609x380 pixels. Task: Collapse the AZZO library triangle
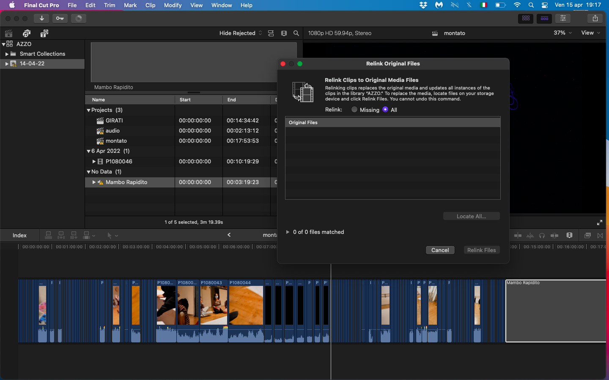pyautogui.click(x=4, y=44)
